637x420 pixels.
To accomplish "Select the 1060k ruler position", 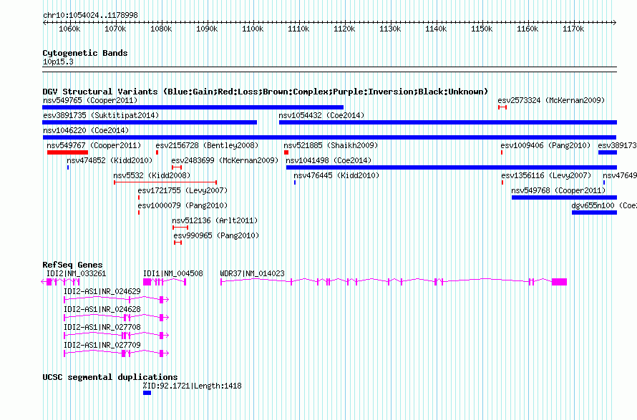I will click(x=70, y=29).
